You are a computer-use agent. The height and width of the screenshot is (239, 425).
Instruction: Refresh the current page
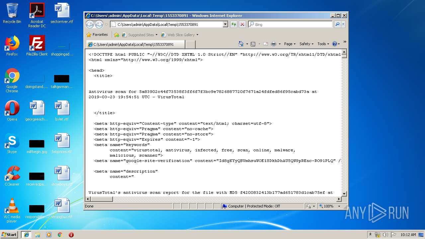click(234, 24)
